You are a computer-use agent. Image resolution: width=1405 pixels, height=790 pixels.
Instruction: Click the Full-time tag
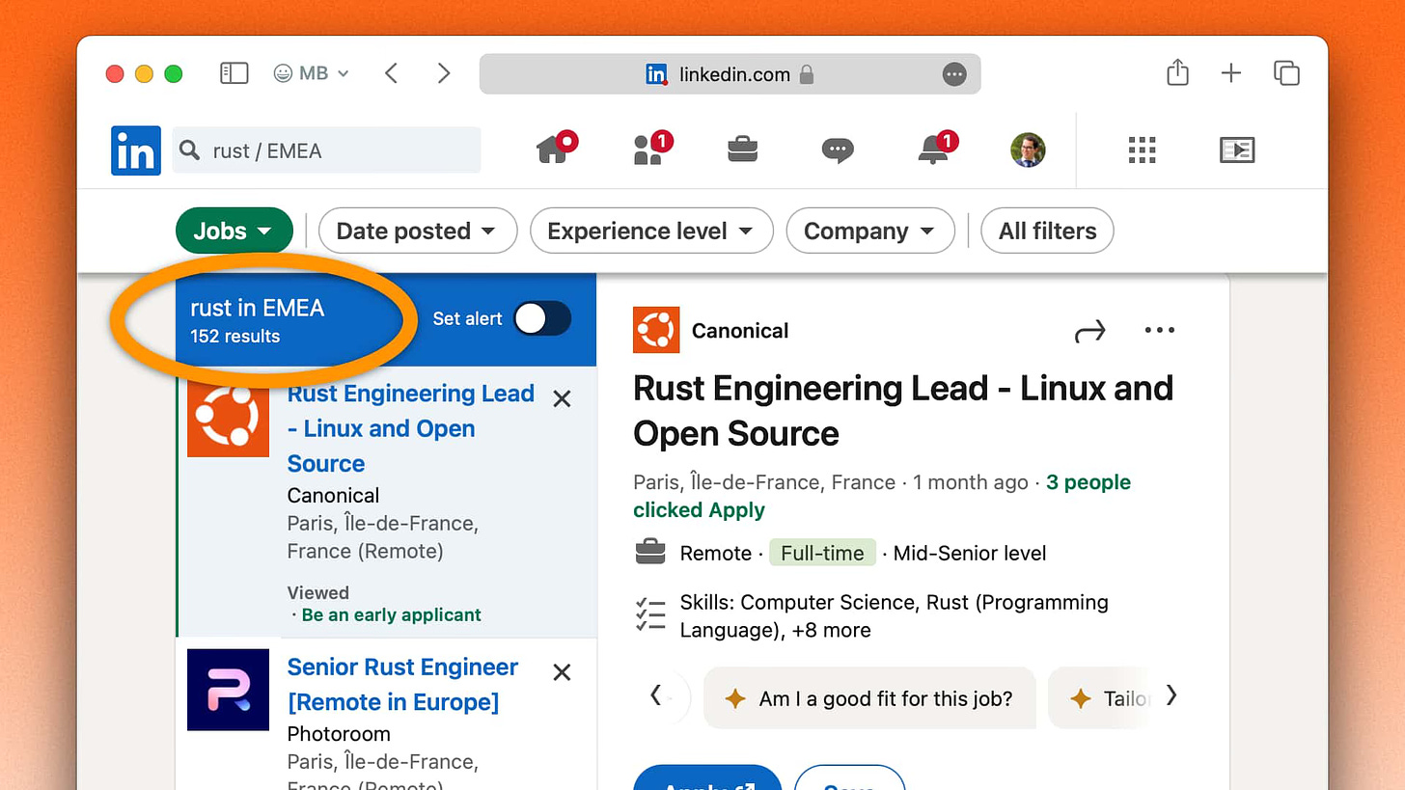pos(822,553)
